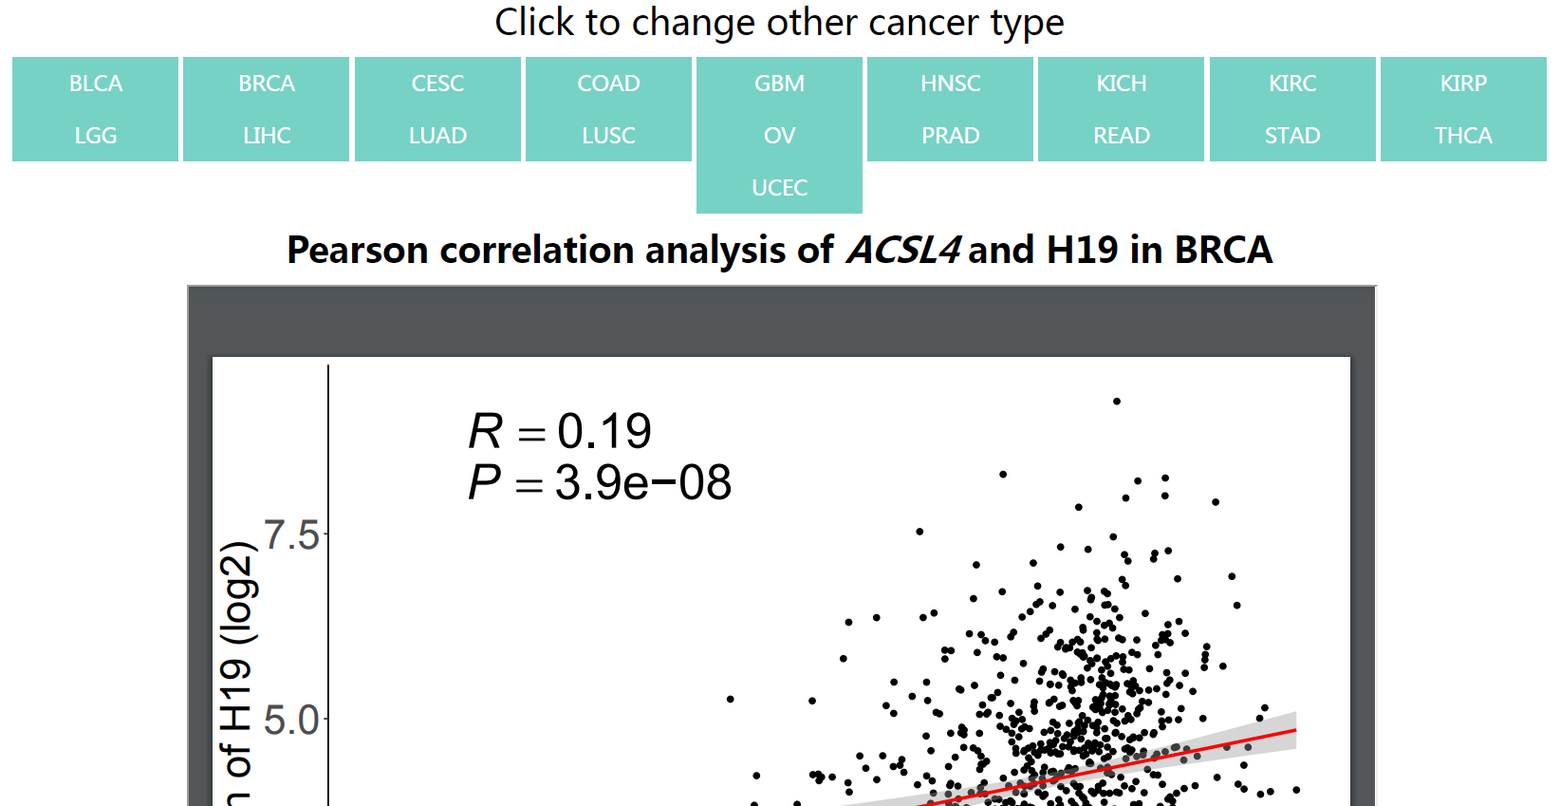The width and height of the screenshot is (1560, 806).
Task: Choose the COAD cancer type
Action: click(x=608, y=84)
